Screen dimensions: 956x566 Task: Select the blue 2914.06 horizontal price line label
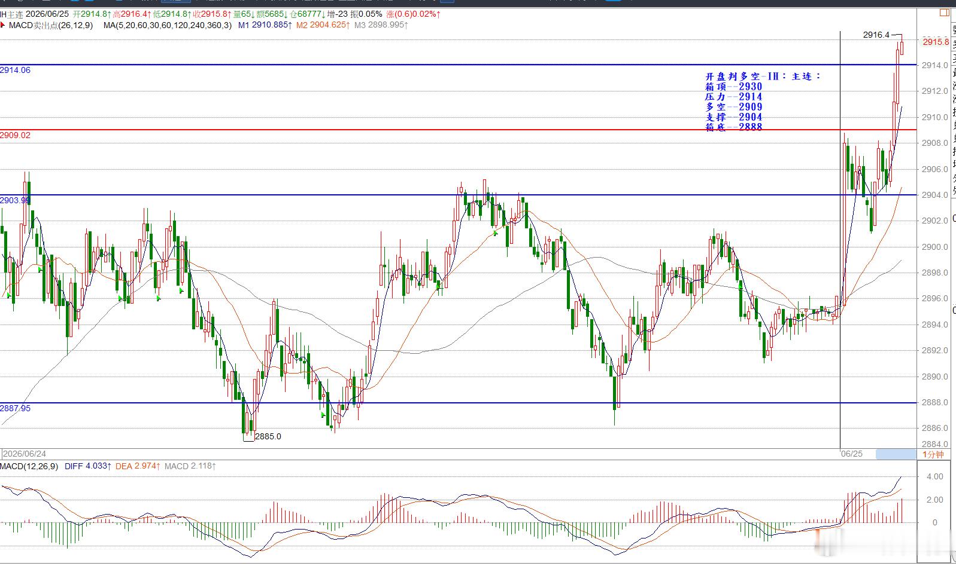point(15,70)
